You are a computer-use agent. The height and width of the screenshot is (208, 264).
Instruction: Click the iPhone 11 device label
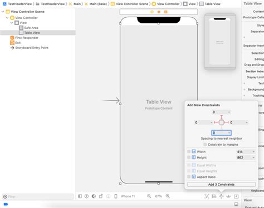click(x=128, y=196)
